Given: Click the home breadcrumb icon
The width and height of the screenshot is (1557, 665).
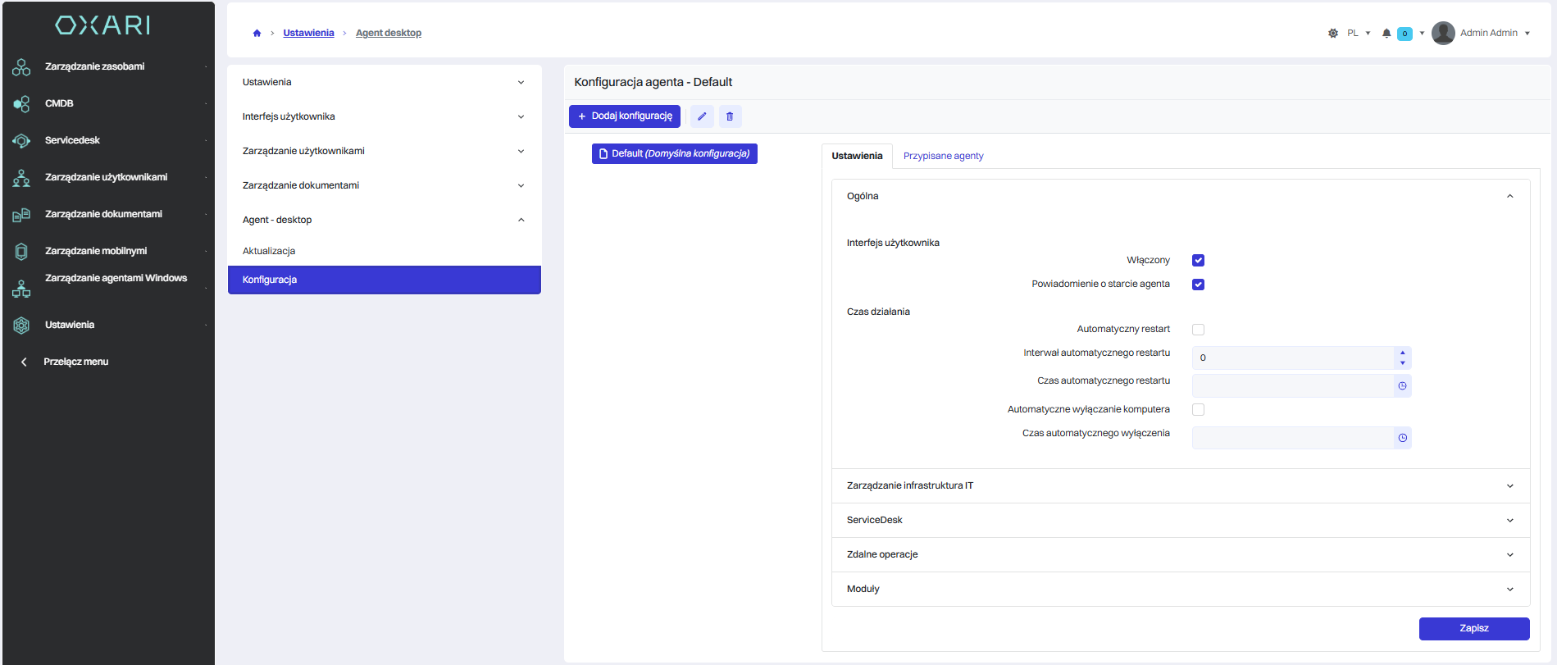Looking at the screenshot, I should tap(257, 34).
